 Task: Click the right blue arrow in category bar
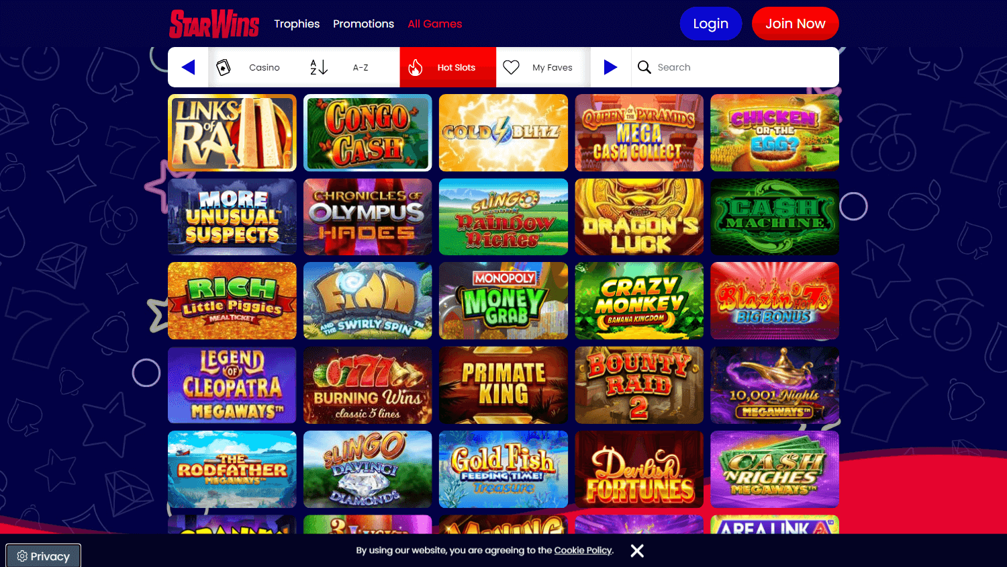610,67
